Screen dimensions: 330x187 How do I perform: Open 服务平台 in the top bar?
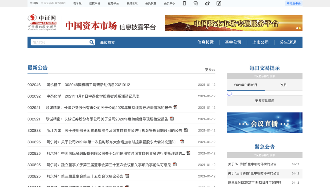tap(113, 3)
